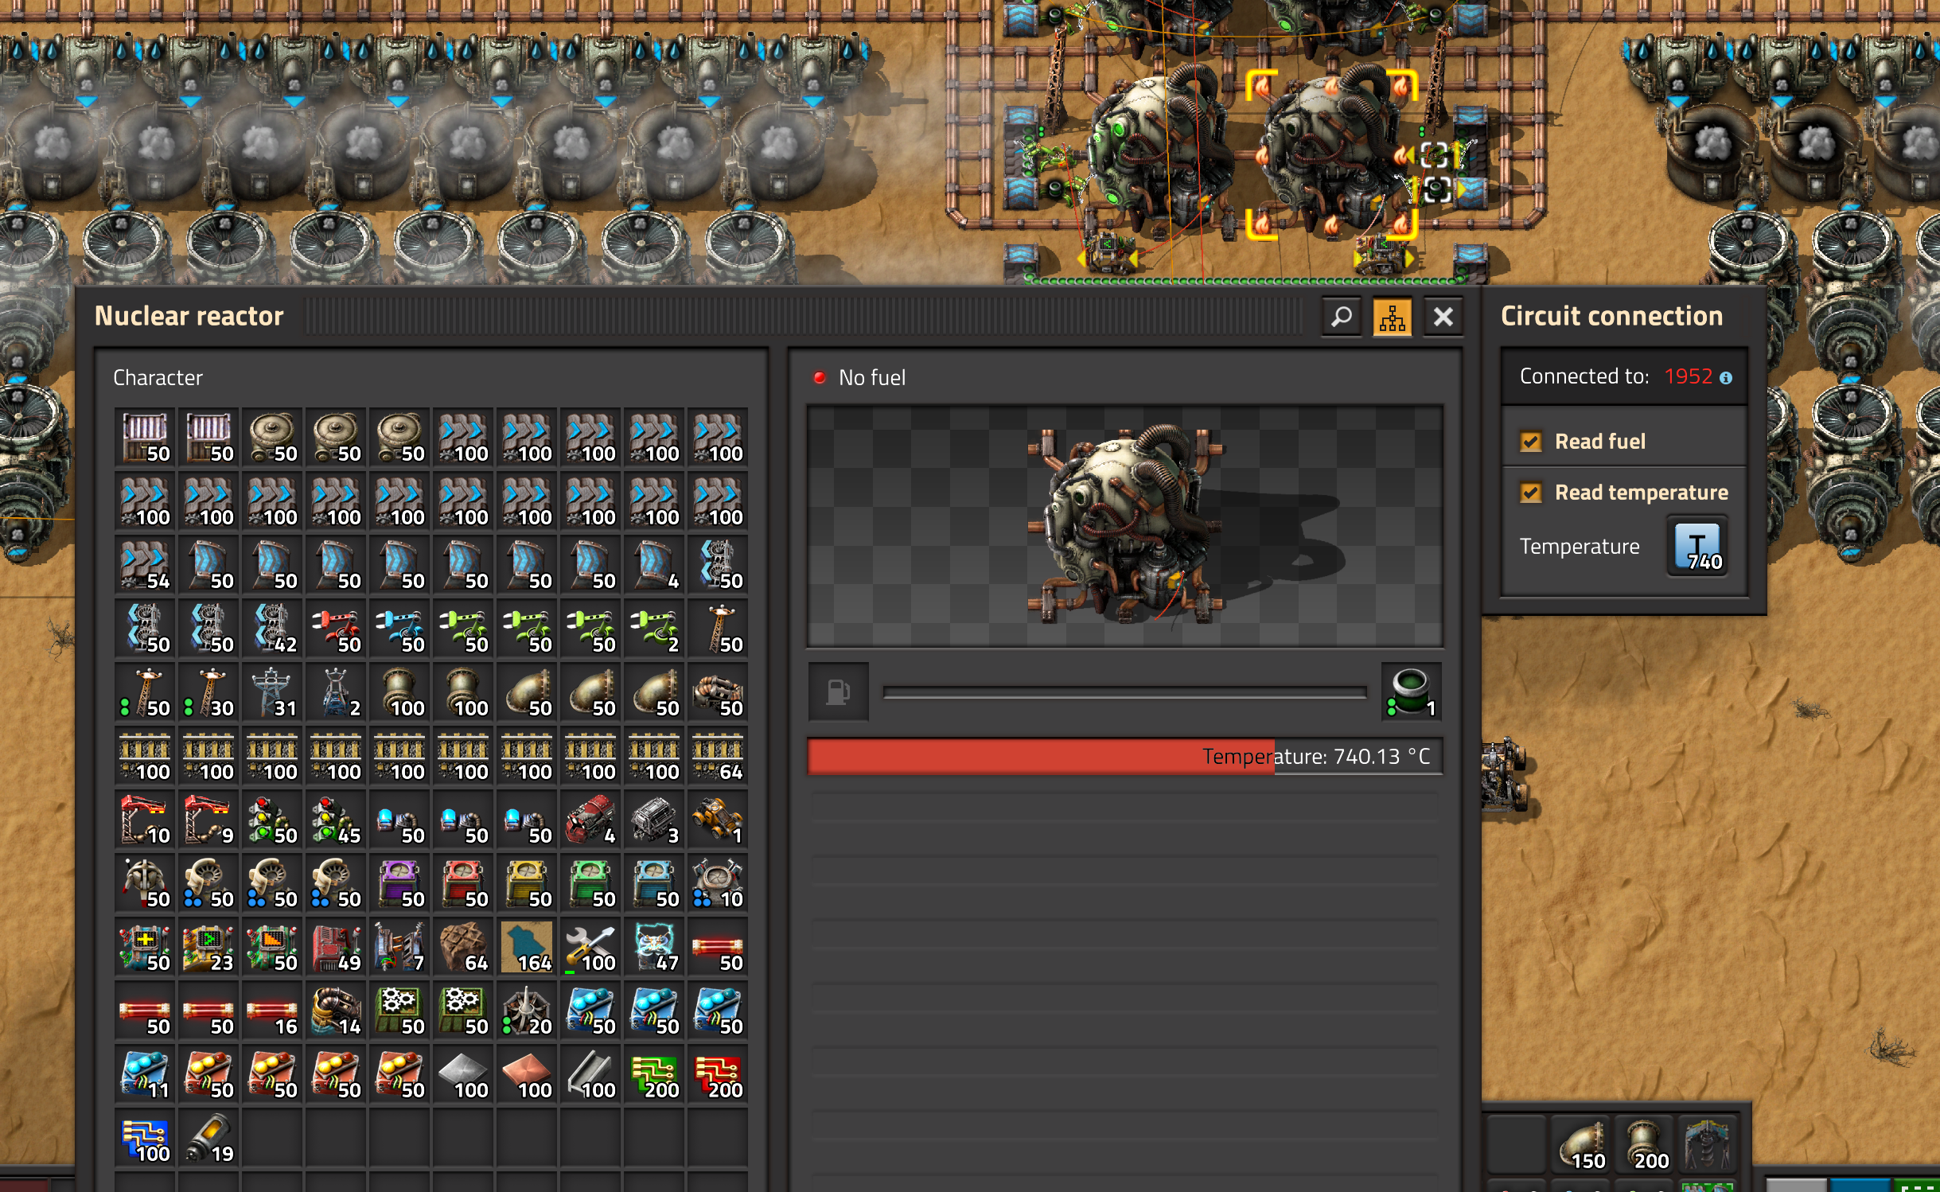Take the depleted fuel cell from result slot
1940x1192 pixels.
[x=1411, y=691]
